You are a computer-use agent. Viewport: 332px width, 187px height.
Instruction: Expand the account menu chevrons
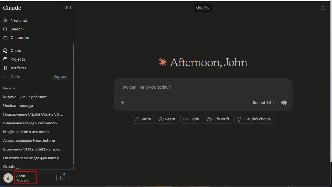coord(69,178)
